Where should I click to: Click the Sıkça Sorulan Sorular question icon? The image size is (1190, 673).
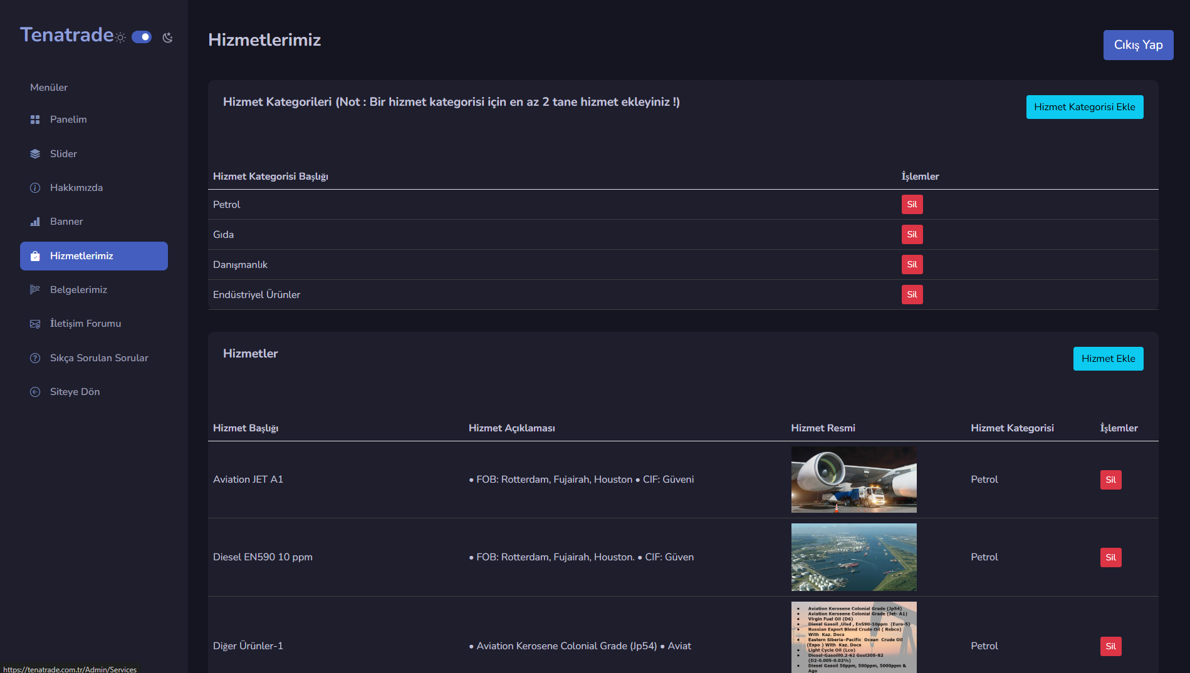pyautogui.click(x=35, y=358)
